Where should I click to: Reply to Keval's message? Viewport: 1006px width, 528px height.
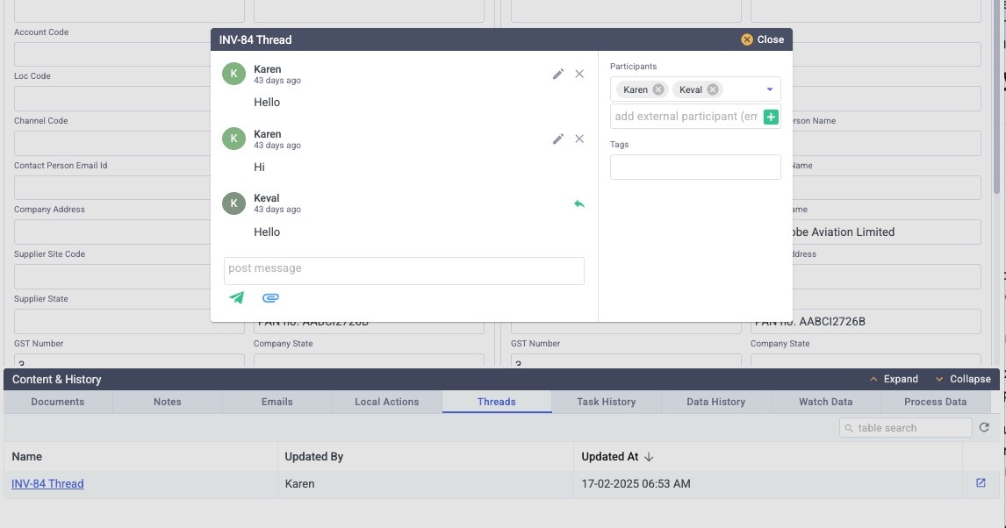coord(579,203)
